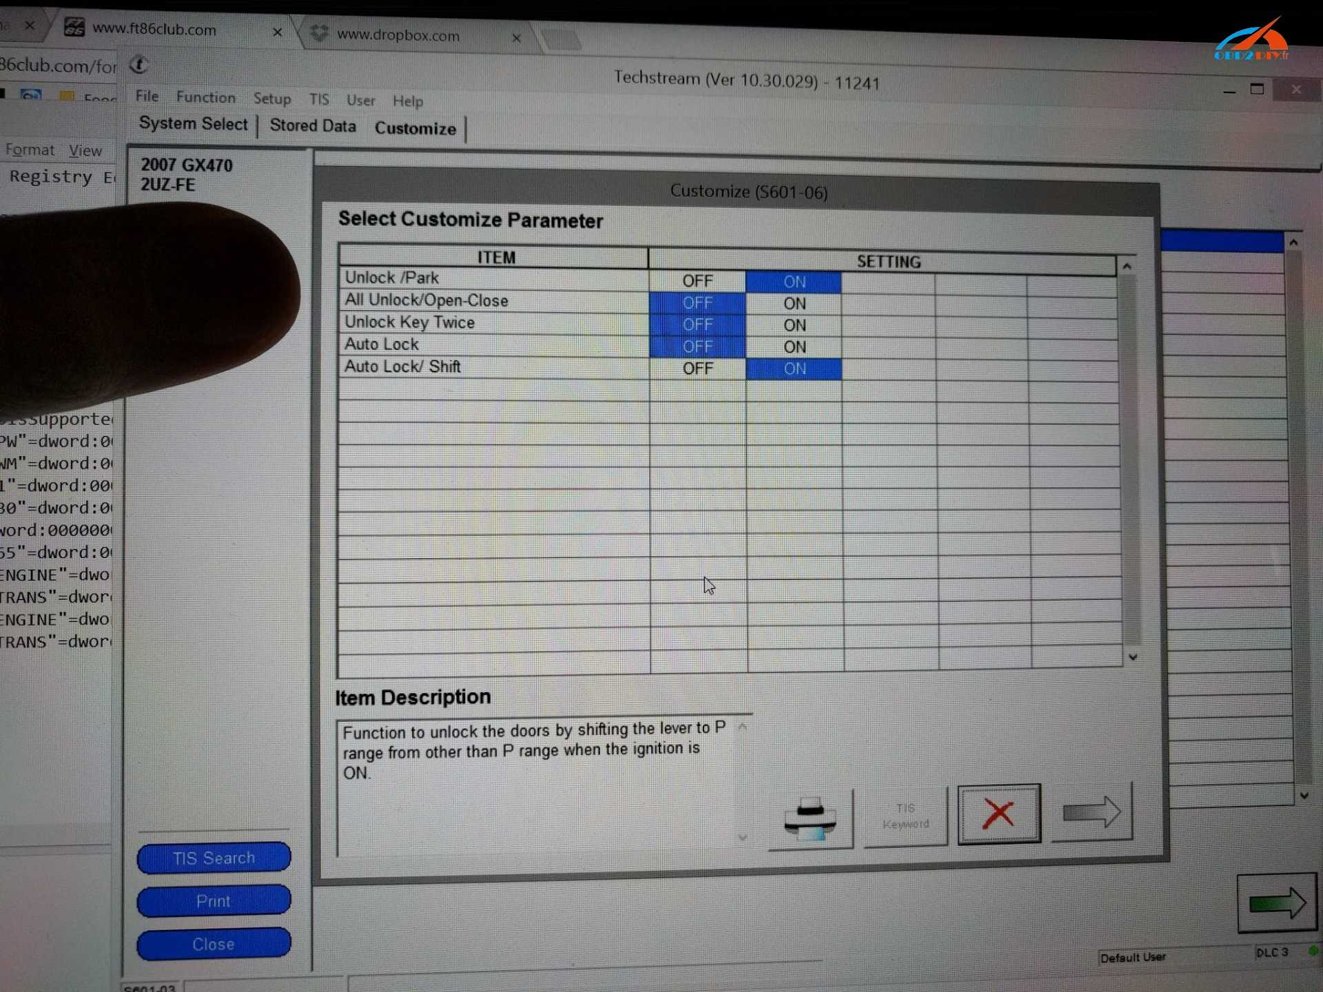Click the red X cancel icon
The image size is (1323, 992).
tap(999, 813)
